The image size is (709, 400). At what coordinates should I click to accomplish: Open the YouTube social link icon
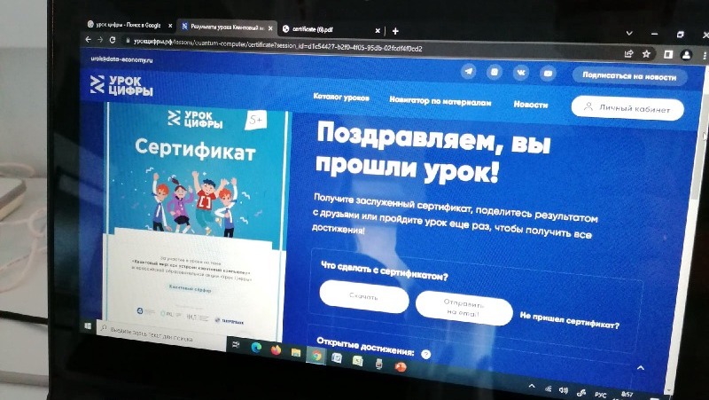click(x=548, y=74)
